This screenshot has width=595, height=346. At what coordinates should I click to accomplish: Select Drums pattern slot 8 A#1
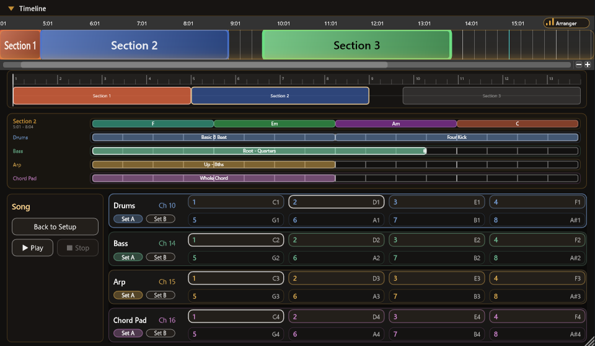(x=537, y=220)
